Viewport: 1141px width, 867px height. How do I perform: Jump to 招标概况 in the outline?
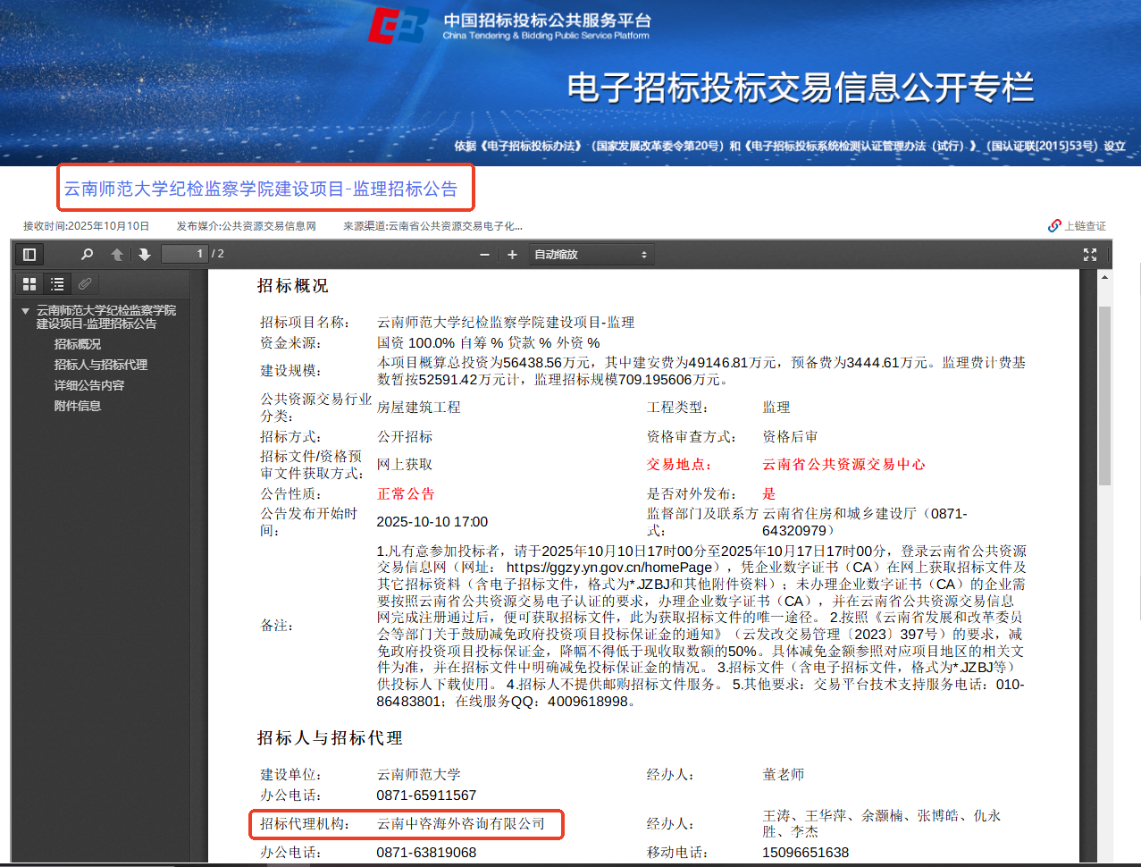(77, 344)
